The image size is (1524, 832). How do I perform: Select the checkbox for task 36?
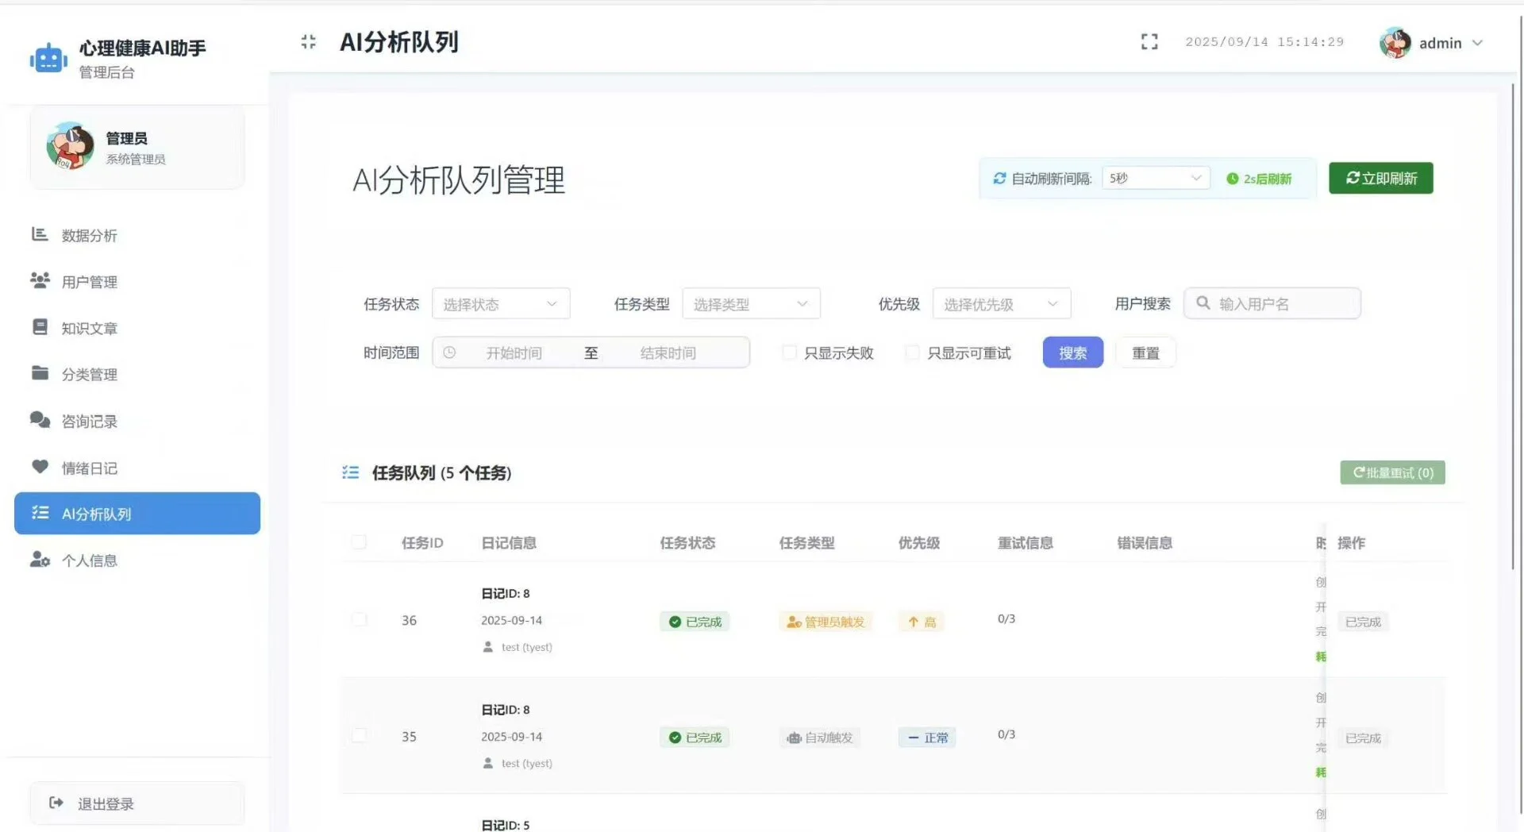point(359,620)
